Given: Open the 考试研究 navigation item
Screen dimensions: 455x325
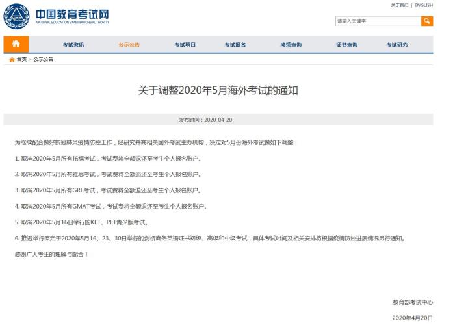Looking at the screenshot, I should click(396, 45).
